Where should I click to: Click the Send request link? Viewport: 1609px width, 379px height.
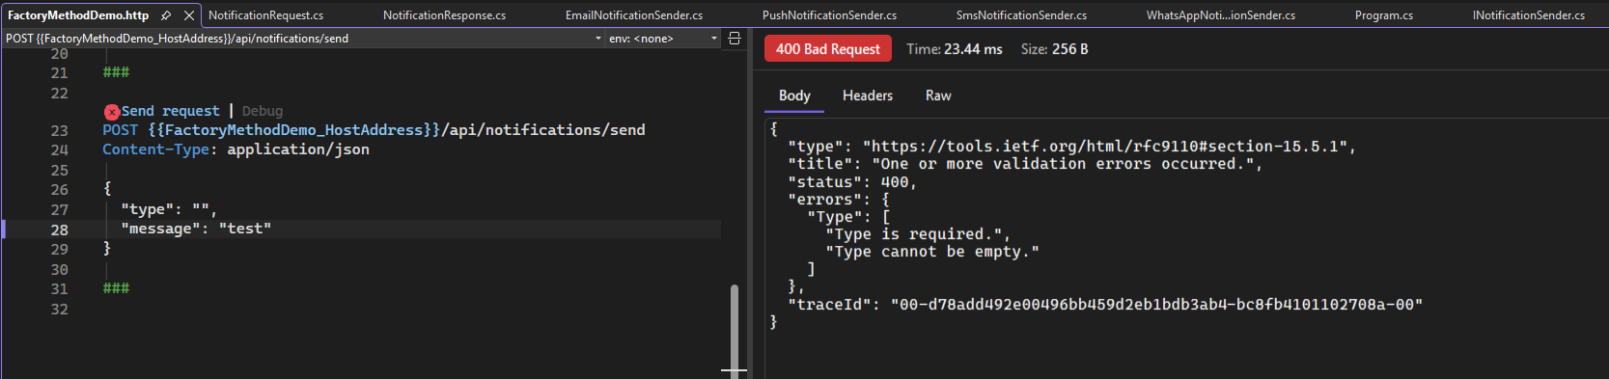[x=171, y=111]
